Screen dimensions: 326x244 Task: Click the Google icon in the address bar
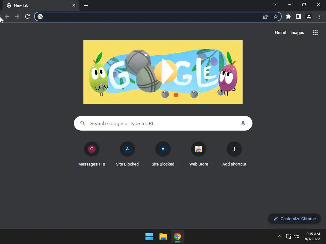coord(40,17)
